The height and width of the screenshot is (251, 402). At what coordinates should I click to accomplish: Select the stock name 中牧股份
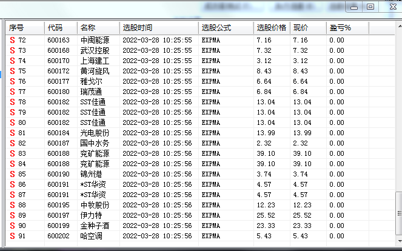[x=95, y=205]
